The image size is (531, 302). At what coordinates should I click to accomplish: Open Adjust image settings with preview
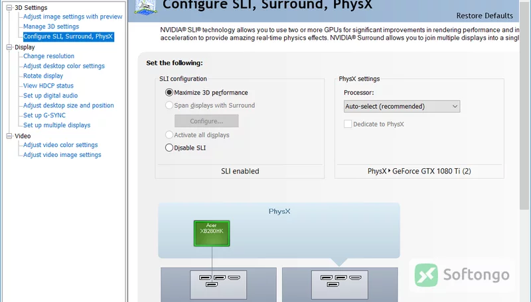coord(72,17)
